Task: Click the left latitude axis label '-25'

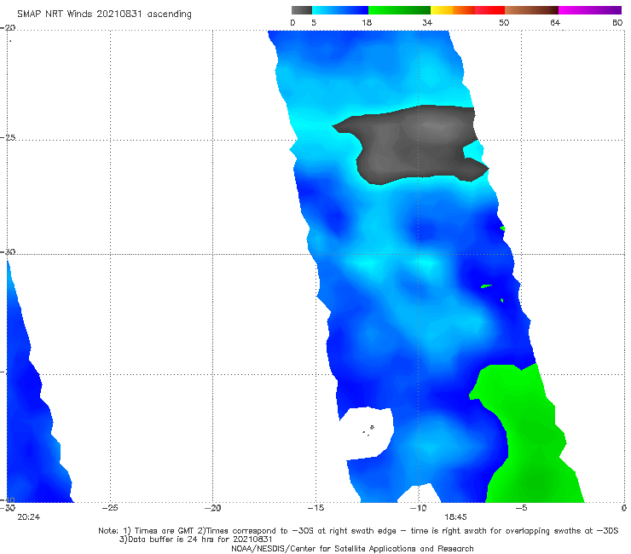Action: (x=8, y=137)
